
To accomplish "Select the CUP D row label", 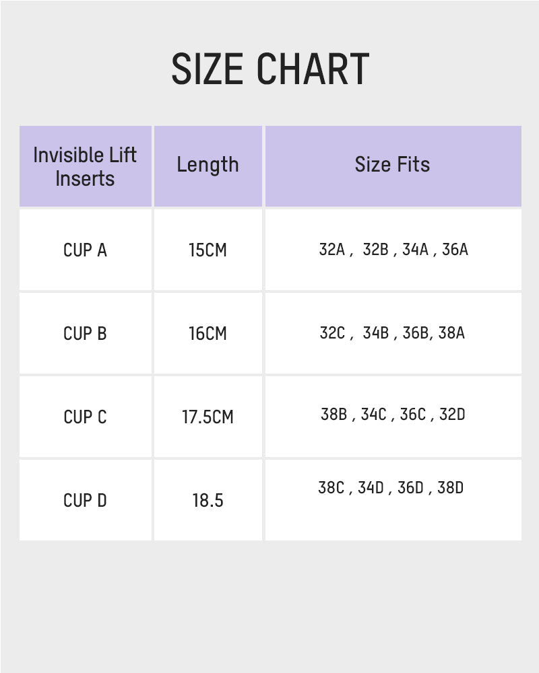I will tap(85, 501).
